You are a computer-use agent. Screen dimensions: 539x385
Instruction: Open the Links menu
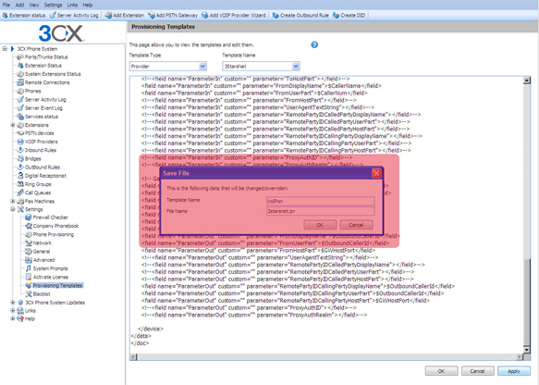pos(72,5)
